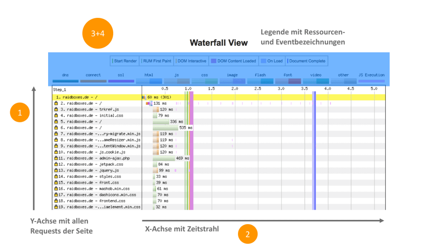Click the 5.0 second mark on time axis

click(x=374, y=88)
